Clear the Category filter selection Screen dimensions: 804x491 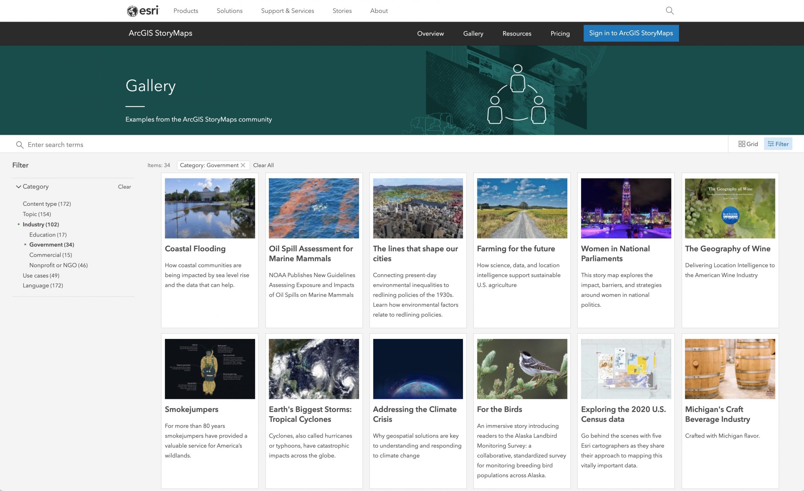pyautogui.click(x=124, y=187)
